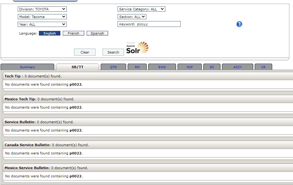Screen dimensions: 293x185
Task: Click the Tech Tip section header
Action: coord(148,76)
